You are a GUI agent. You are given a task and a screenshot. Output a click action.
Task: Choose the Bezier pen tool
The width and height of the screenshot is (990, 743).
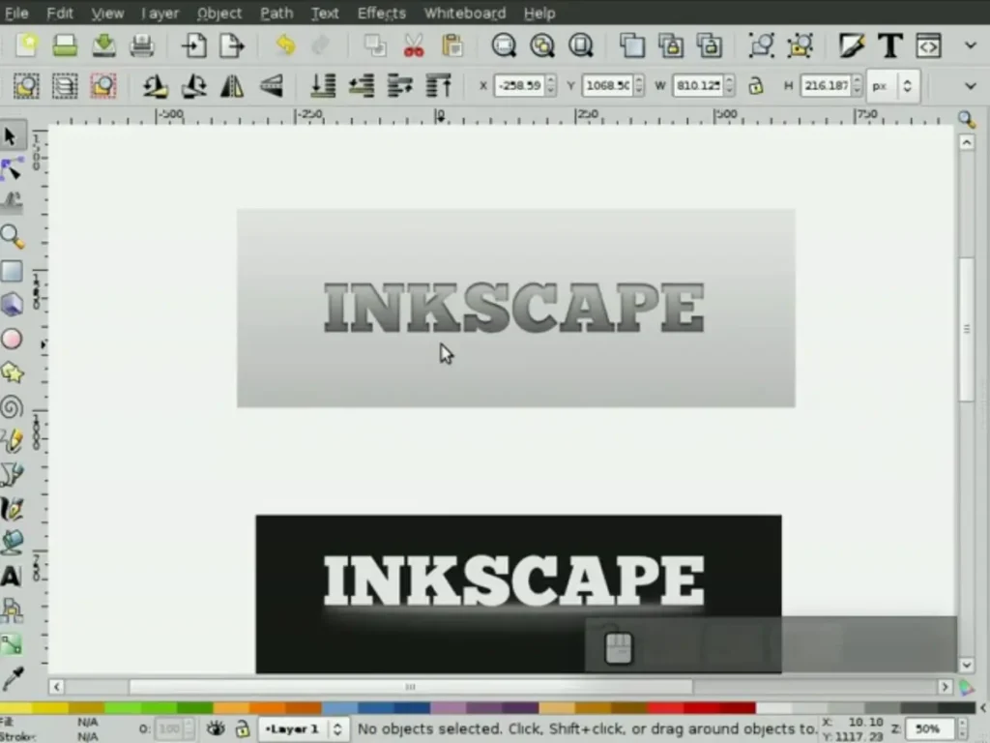click(12, 475)
